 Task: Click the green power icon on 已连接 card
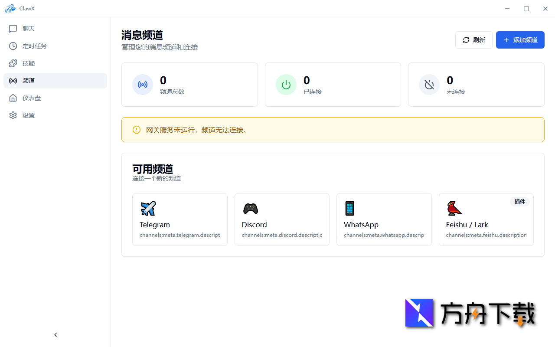(286, 85)
